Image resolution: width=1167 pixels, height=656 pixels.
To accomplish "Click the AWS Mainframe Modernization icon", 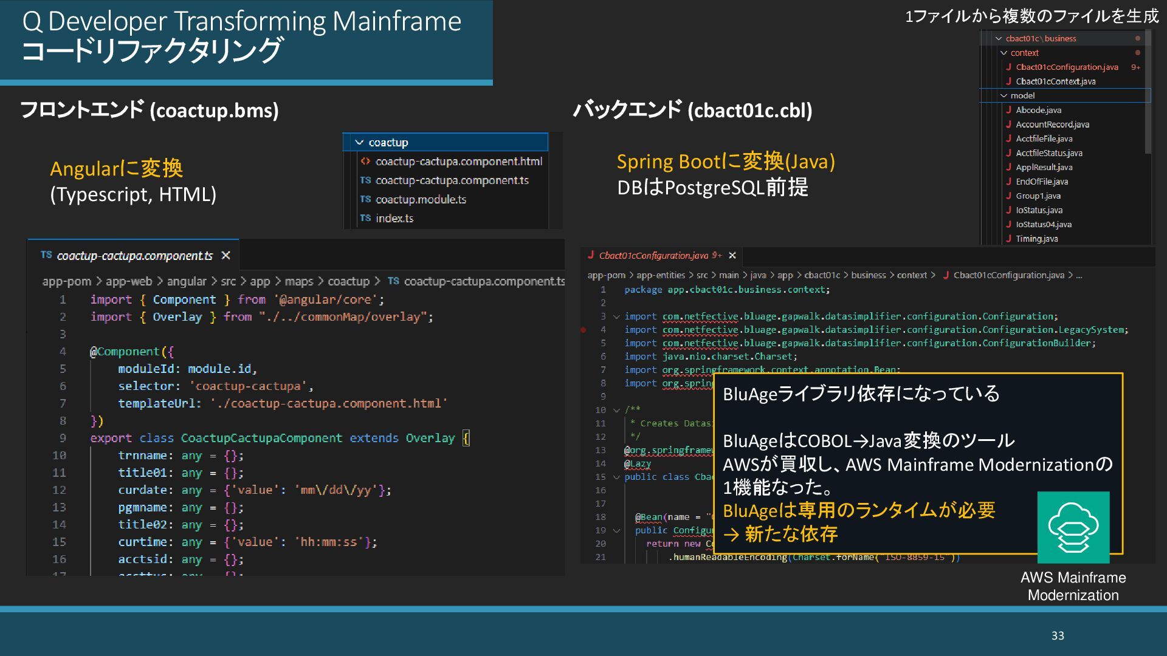I will point(1073,527).
